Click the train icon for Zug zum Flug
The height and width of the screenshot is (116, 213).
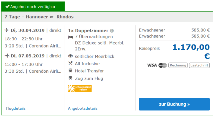tap(70, 78)
